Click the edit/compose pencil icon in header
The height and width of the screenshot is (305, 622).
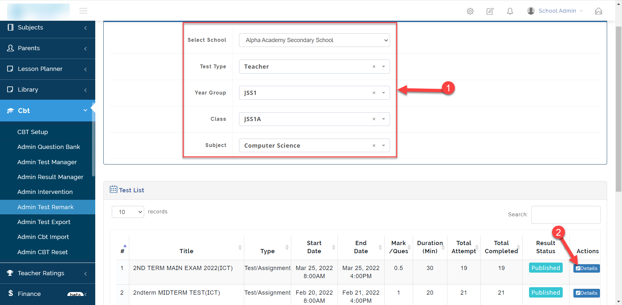pyautogui.click(x=490, y=11)
